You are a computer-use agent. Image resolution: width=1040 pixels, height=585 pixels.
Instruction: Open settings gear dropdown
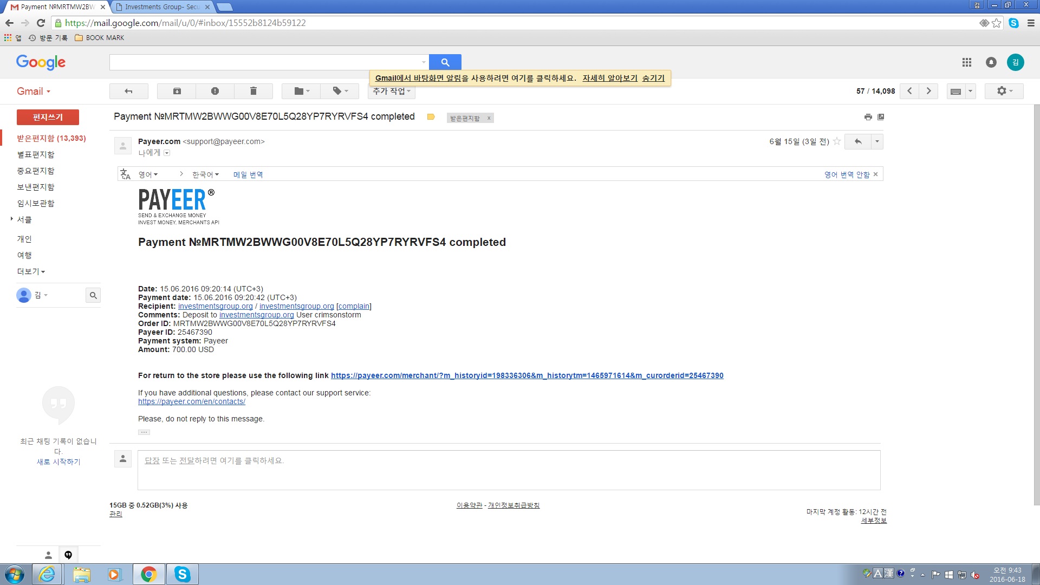click(1004, 91)
